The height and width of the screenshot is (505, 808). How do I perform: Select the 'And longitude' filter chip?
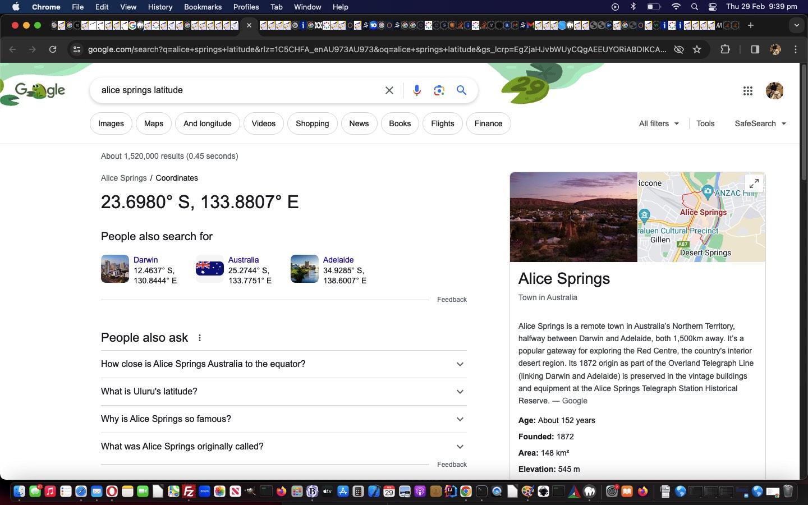coord(208,123)
